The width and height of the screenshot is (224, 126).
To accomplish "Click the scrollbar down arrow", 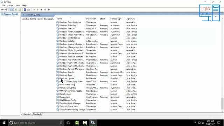I will [223, 111].
